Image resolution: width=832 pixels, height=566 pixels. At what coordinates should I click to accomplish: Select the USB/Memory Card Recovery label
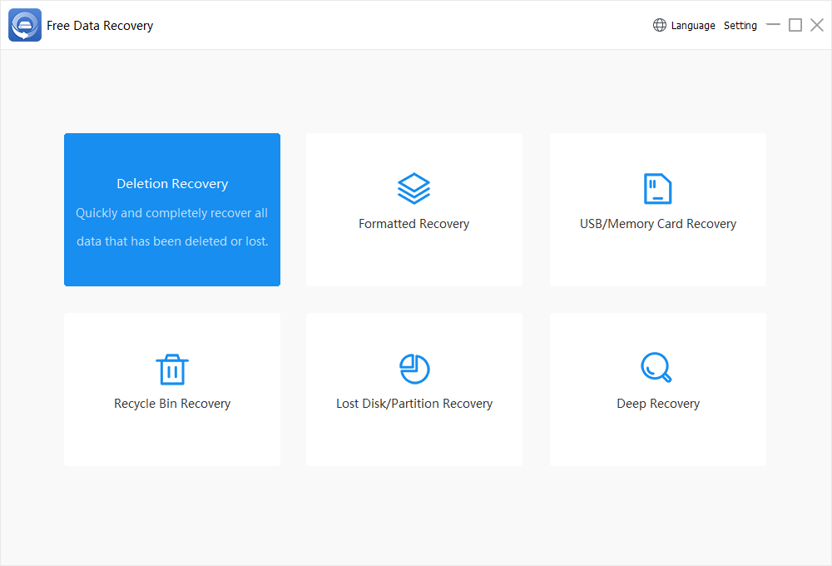click(657, 224)
